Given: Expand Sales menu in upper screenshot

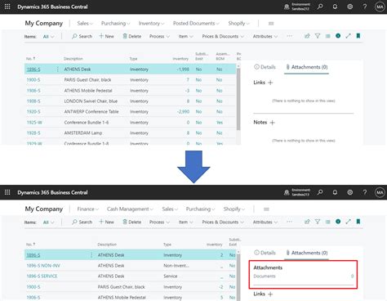Looking at the screenshot, I should pyautogui.click(x=85, y=24).
